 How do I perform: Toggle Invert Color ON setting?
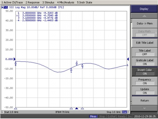(x=145, y=72)
